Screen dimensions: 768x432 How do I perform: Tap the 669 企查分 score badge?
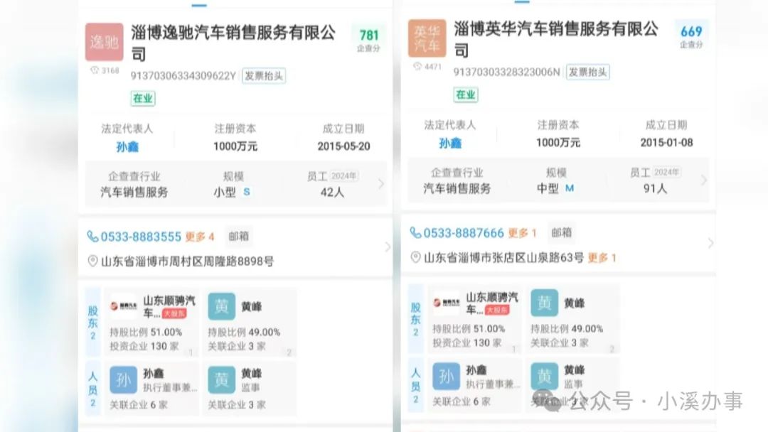coord(691,36)
